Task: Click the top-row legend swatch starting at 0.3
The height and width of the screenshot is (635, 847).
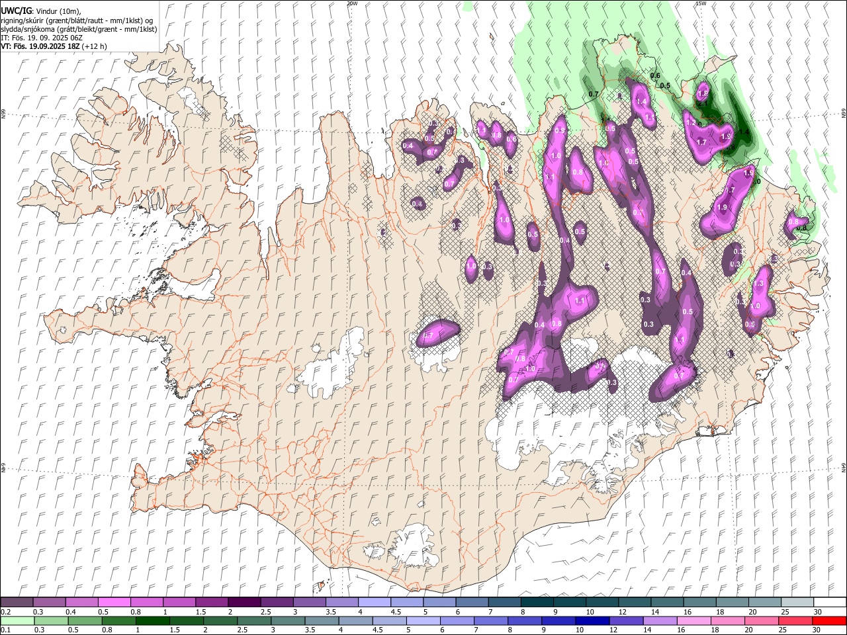Action: [x=50, y=602]
